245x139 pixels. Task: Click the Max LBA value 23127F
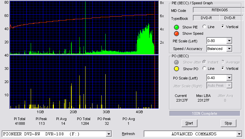(203, 100)
